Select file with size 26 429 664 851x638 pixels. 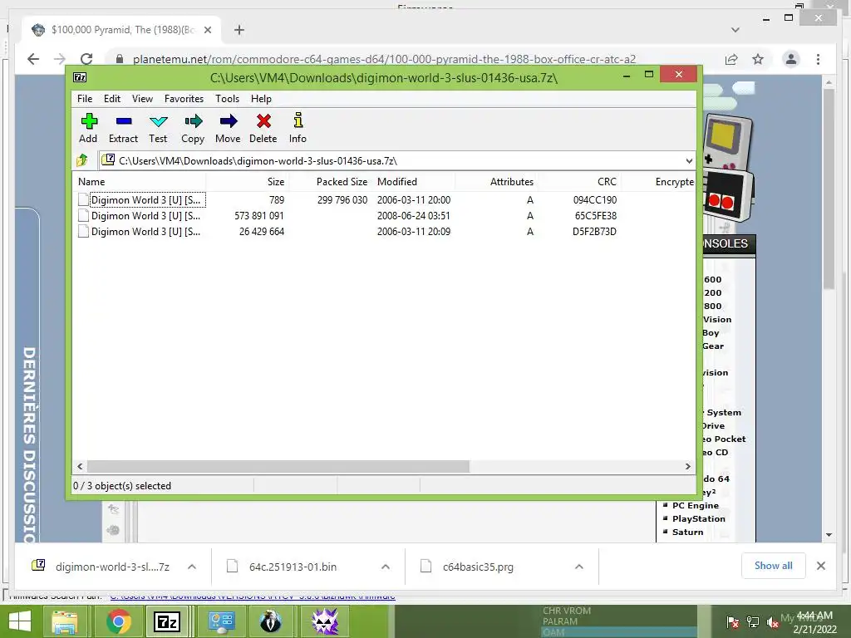pos(383,231)
